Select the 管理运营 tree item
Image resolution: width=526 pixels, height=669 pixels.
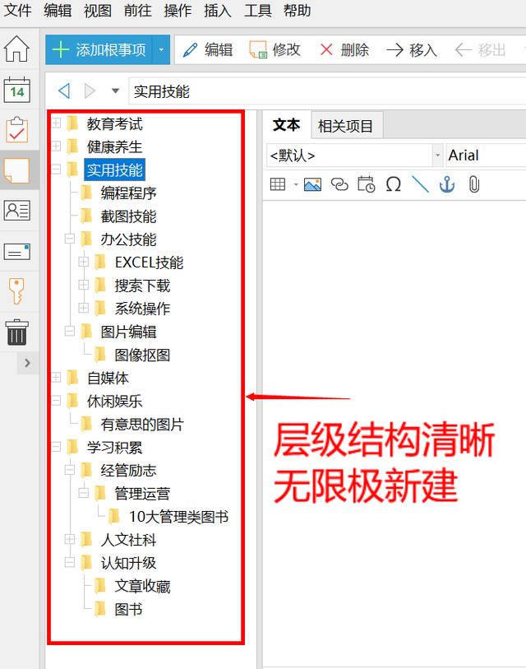point(142,494)
